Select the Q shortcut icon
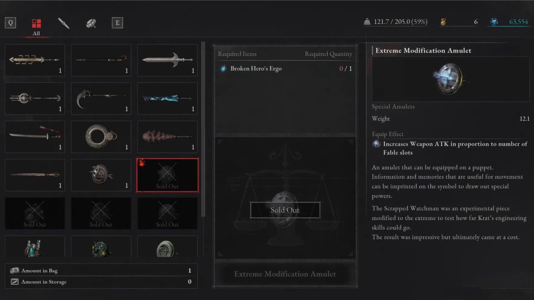 point(10,22)
